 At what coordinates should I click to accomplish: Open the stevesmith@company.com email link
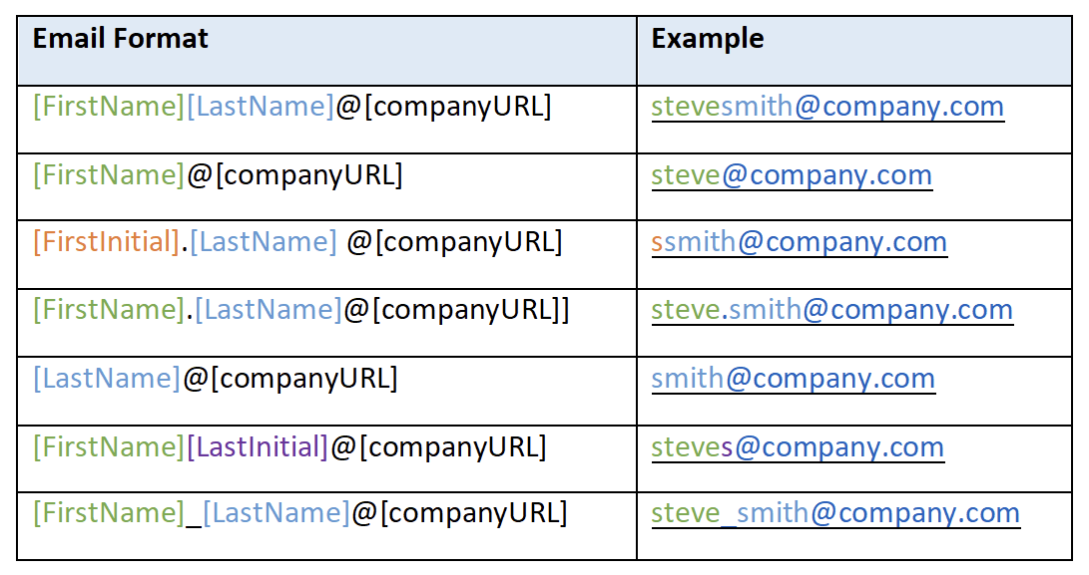coord(827,107)
